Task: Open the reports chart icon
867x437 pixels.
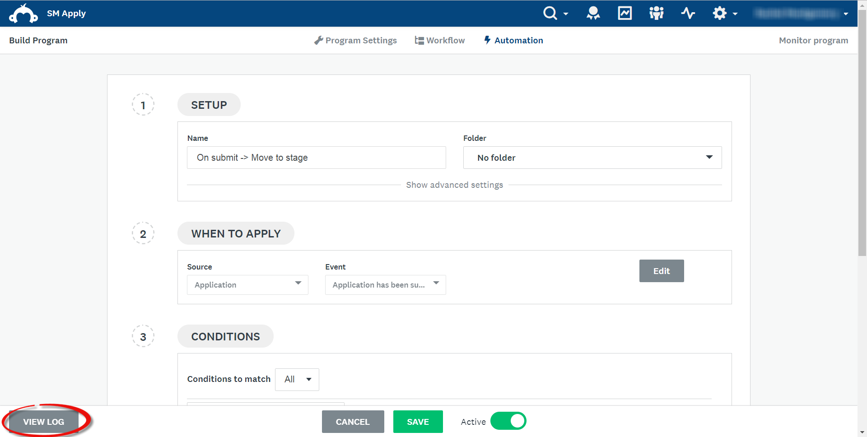Action: click(625, 13)
